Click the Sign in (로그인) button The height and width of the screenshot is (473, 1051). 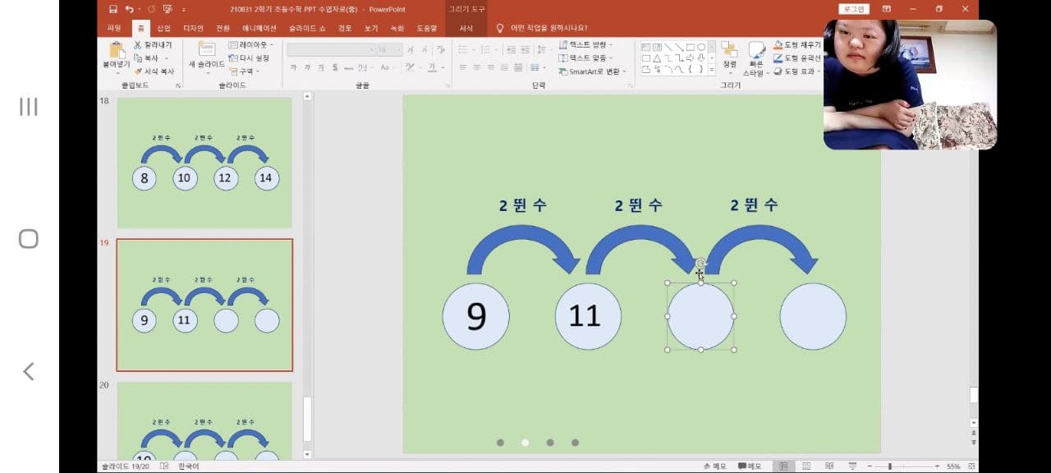[x=853, y=9]
